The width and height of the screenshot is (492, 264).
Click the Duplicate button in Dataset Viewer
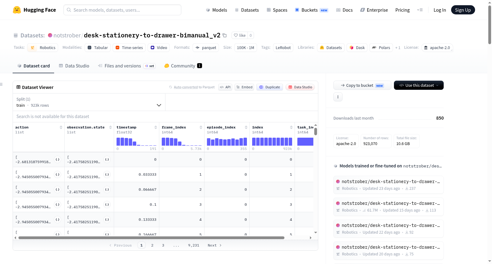(270, 87)
